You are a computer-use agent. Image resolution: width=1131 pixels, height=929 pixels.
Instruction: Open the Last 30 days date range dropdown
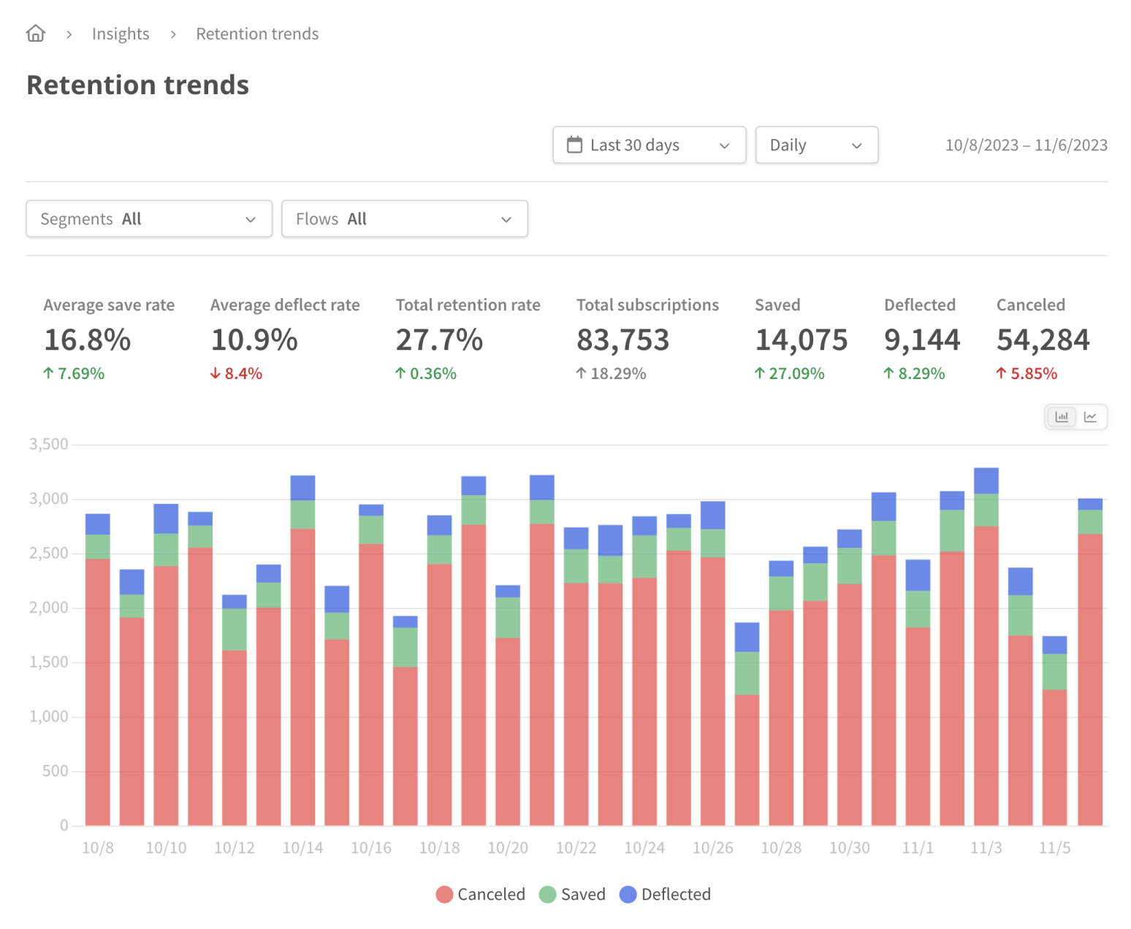tap(649, 145)
